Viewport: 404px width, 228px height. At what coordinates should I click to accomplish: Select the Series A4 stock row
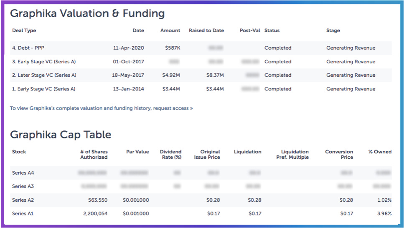(x=201, y=173)
